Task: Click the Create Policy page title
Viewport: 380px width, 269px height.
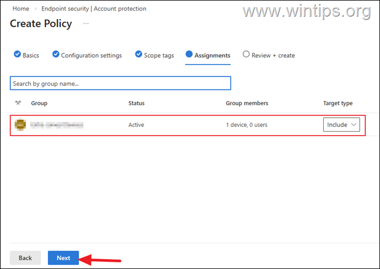Action: (41, 24)
